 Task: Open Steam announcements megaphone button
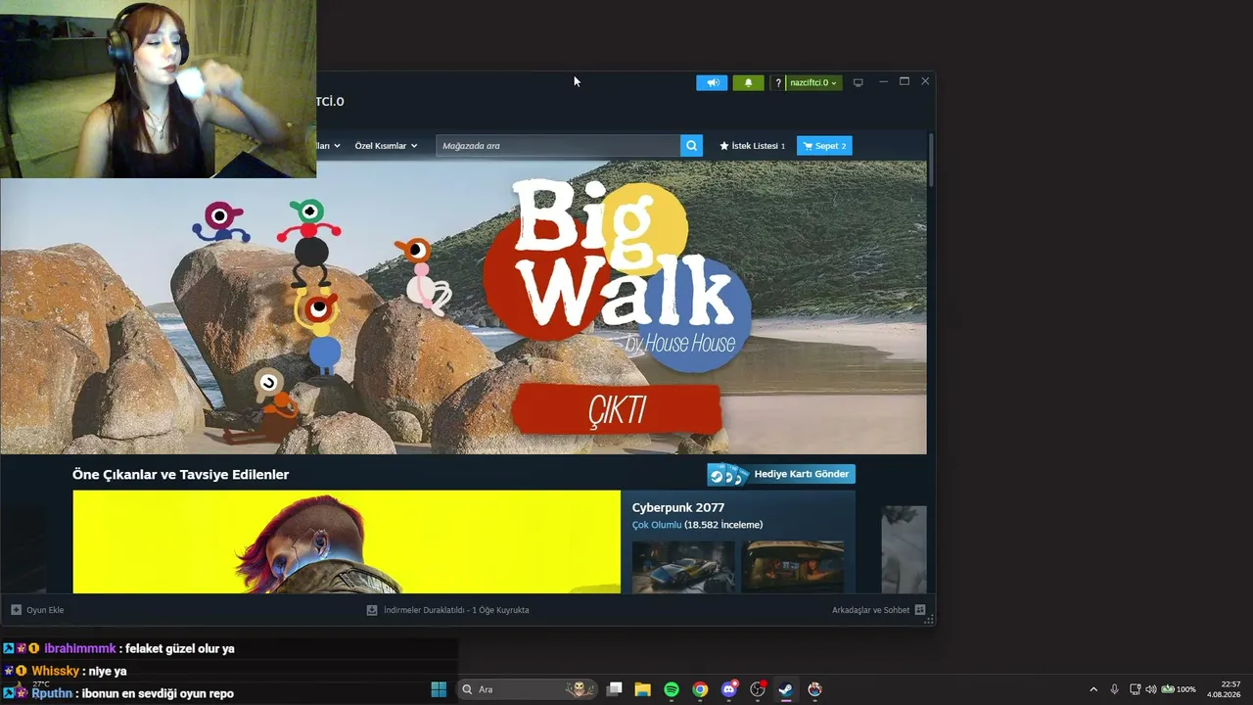click(x=712, y=83)
